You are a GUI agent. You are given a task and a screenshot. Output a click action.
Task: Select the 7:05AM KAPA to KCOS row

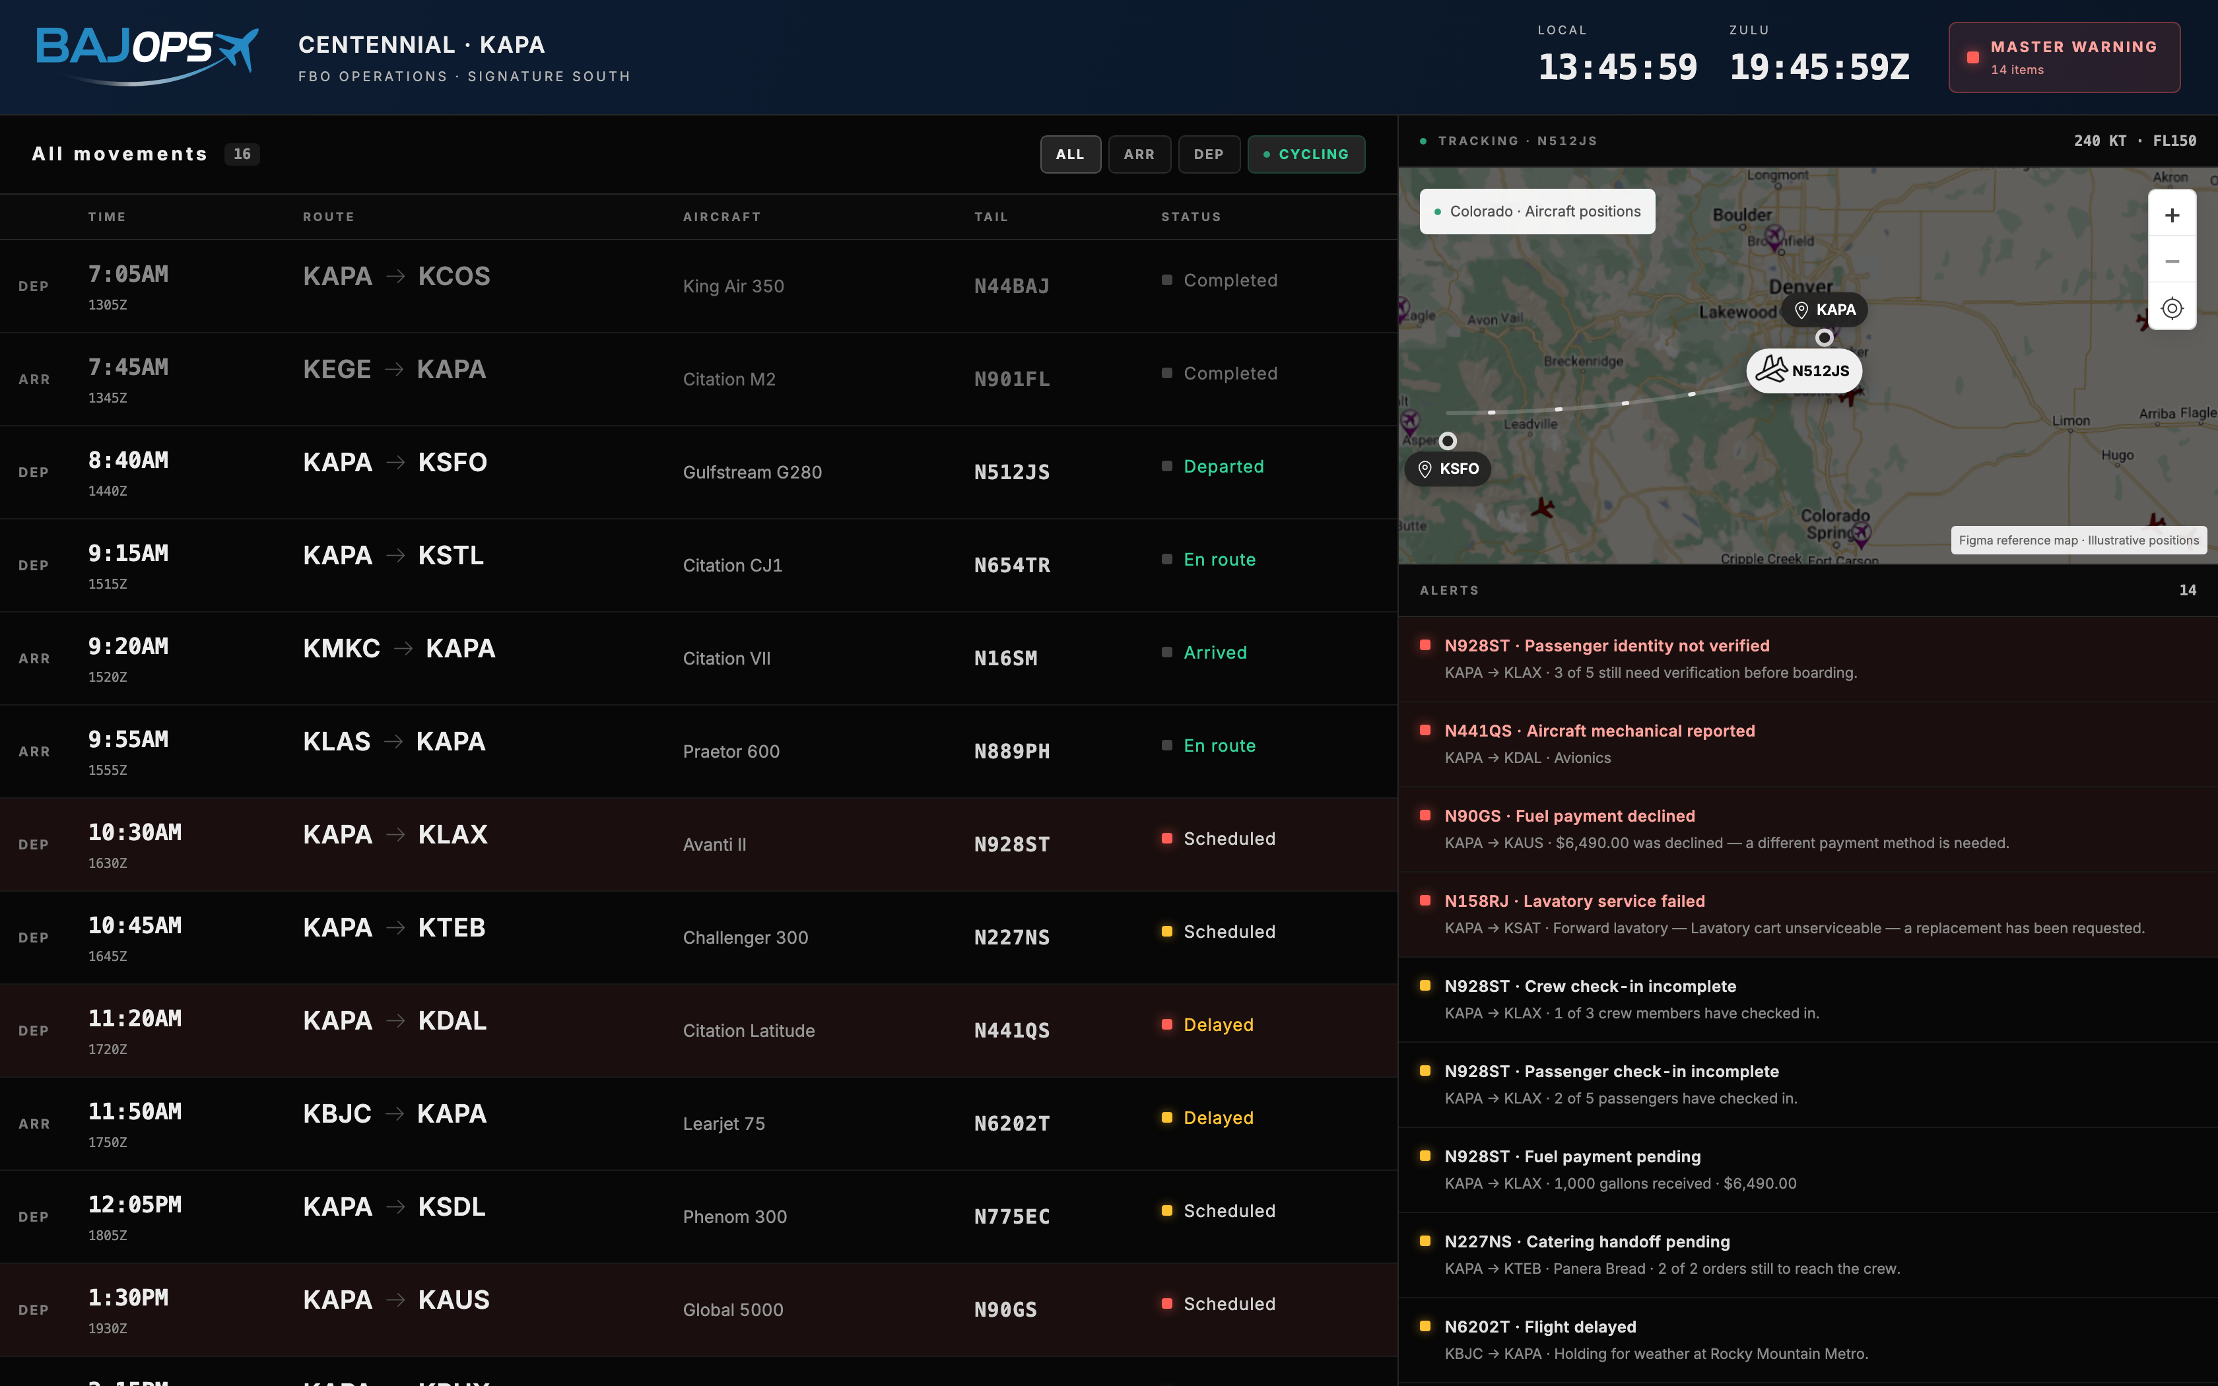(698, 286)
